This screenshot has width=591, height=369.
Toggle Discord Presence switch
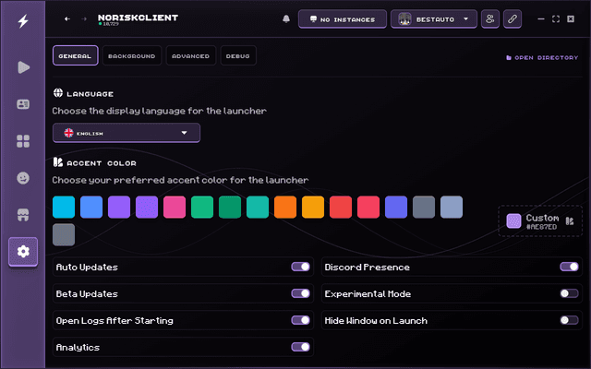click(x=569, y=267)
